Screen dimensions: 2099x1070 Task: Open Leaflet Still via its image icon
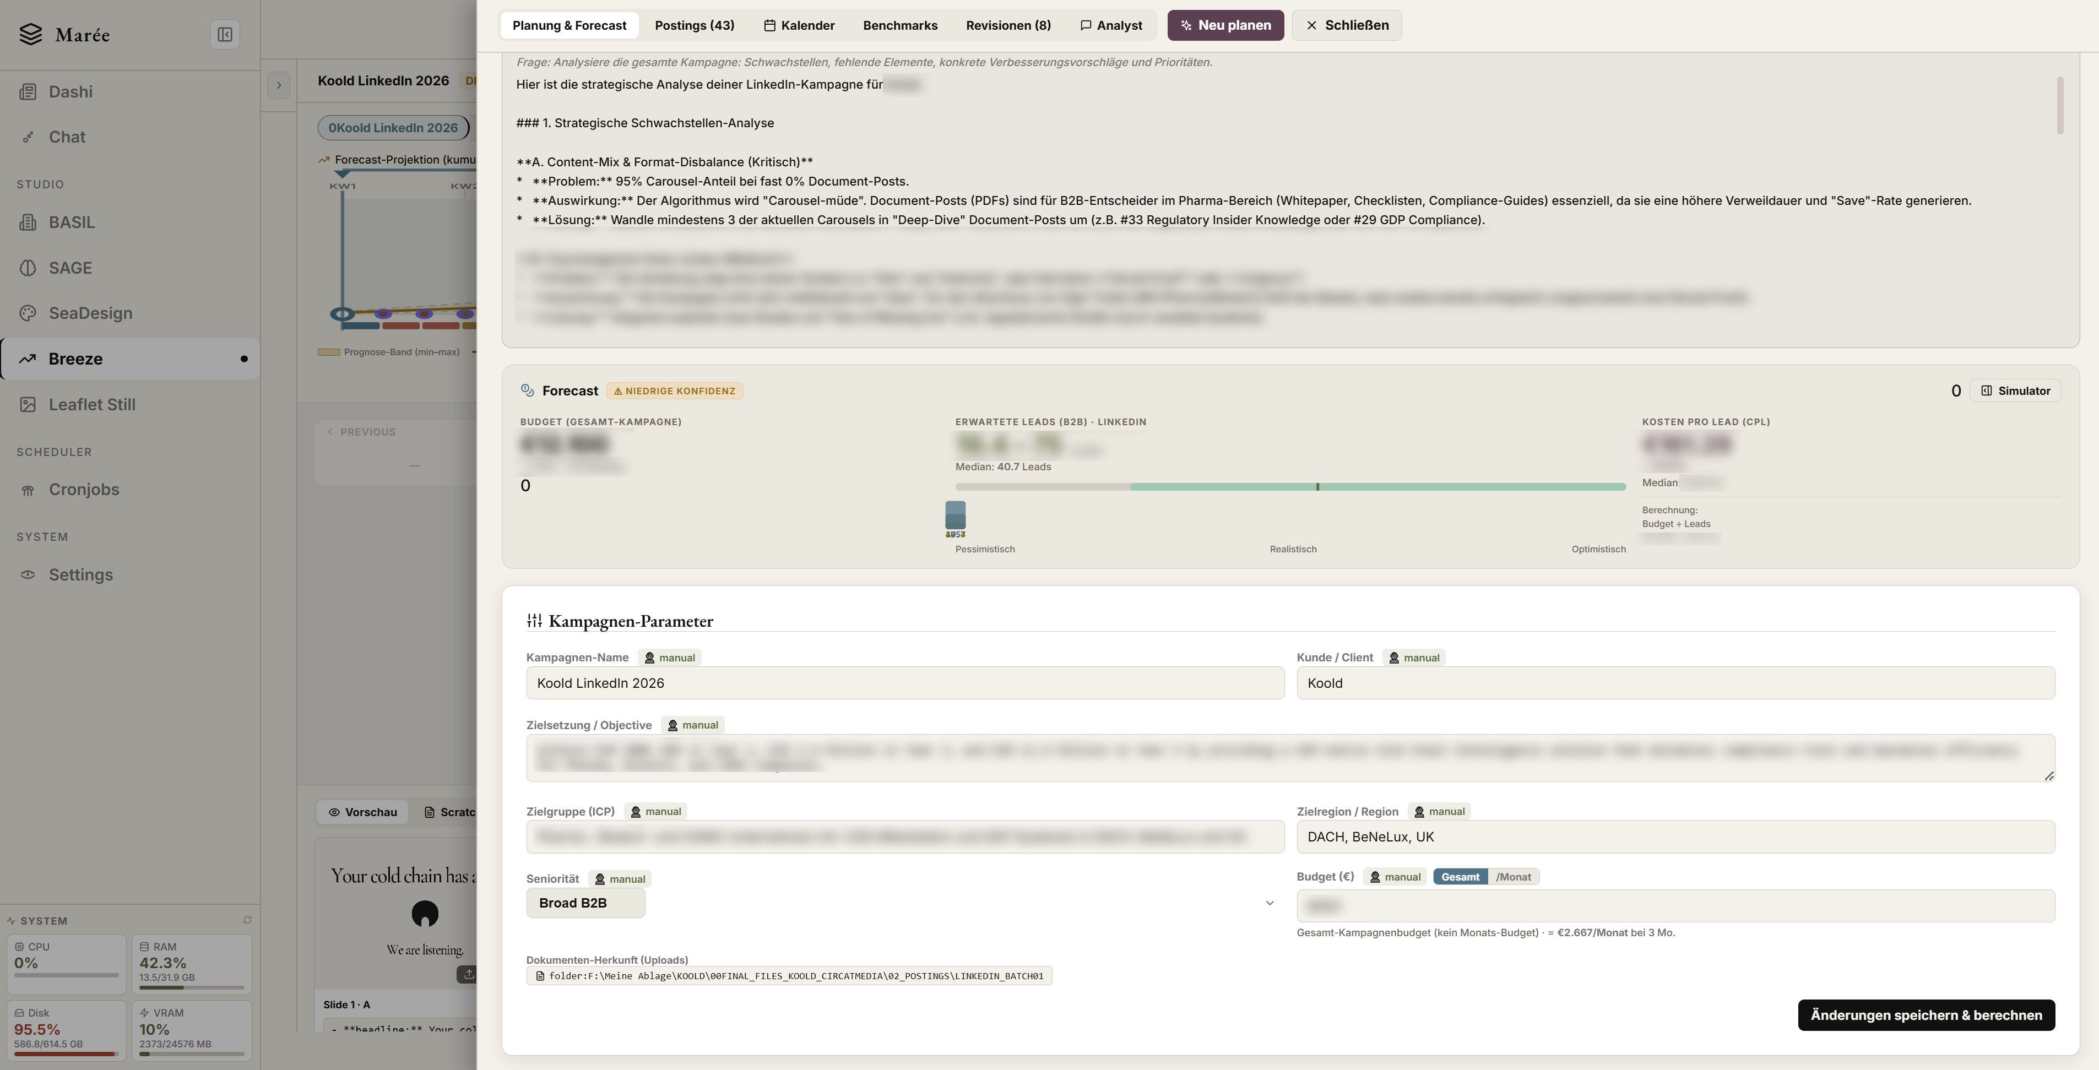pos(28,404)
